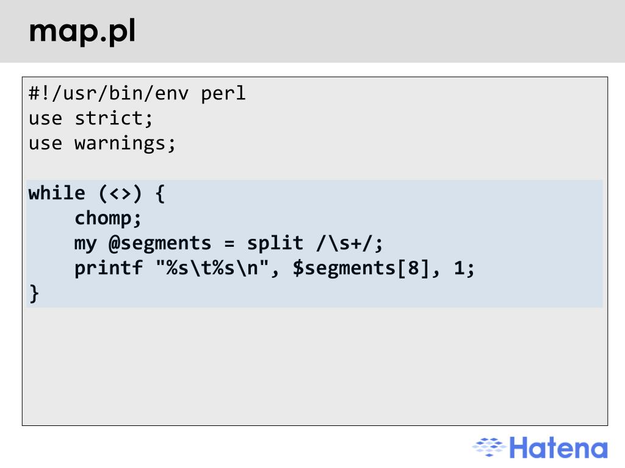The width and height of the screenshot is (625, 468).
Task: Click the 'split' keyword
Action: pos(275,243)
